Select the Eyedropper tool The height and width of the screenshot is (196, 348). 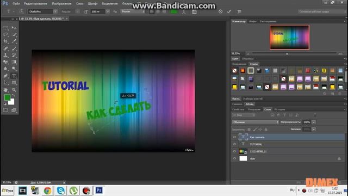coord(14,41)
